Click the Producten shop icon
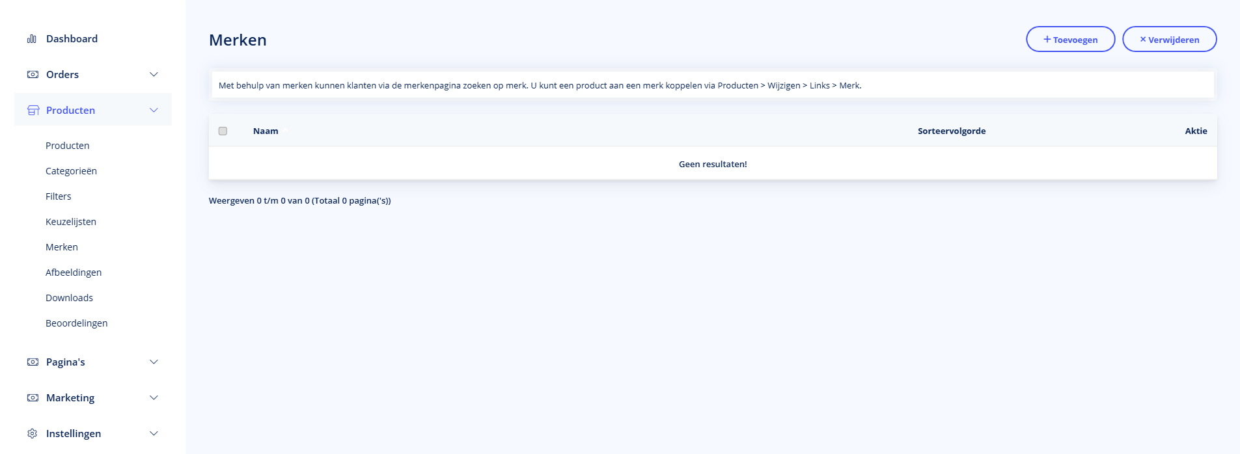 click(x=33, y=111)
